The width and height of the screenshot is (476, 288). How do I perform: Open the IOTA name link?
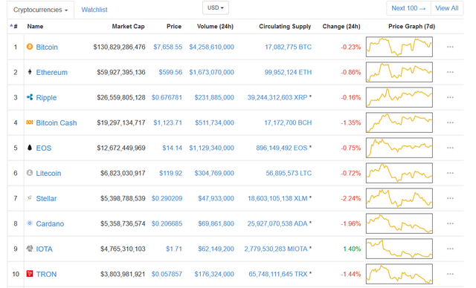coord(45,249)
